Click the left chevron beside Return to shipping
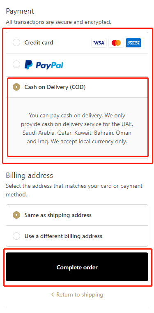Screen dimensions: 154x313 pos(53,294)
